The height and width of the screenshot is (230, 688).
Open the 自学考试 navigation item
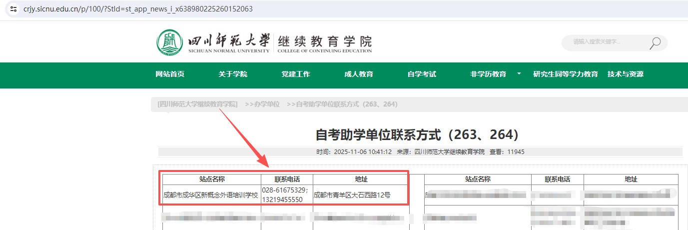pyautogui.click(x=422, y=74)
